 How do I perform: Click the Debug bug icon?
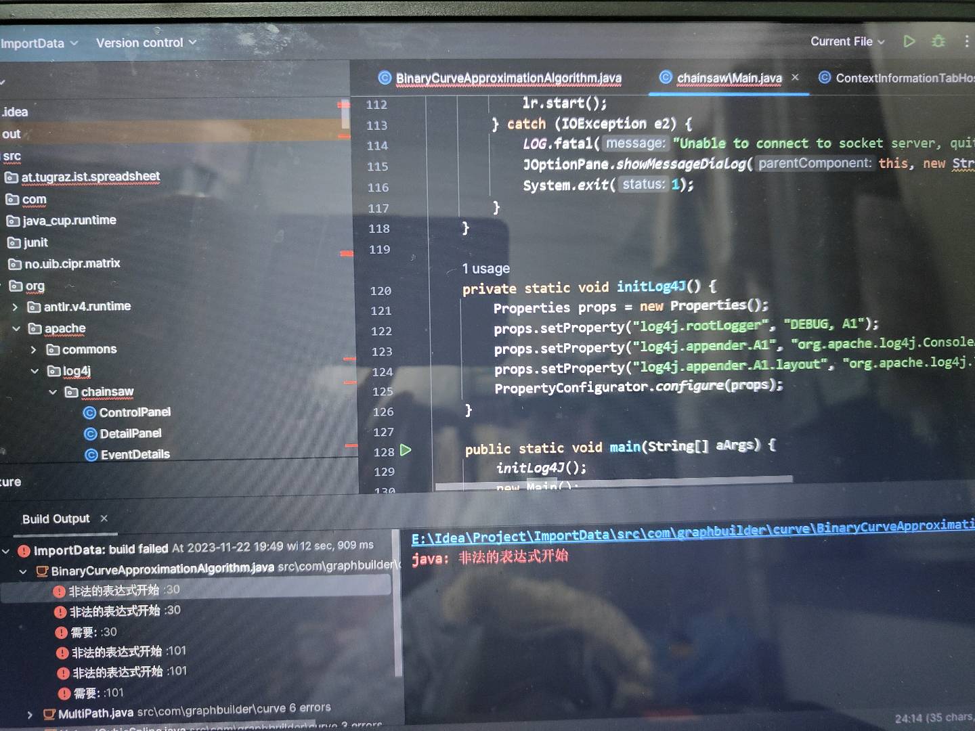point(938,41)
